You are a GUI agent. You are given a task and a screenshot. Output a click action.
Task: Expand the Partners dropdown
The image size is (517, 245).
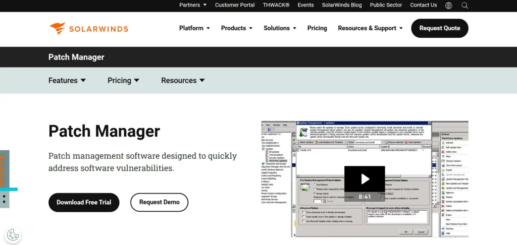tap(193, 5)
